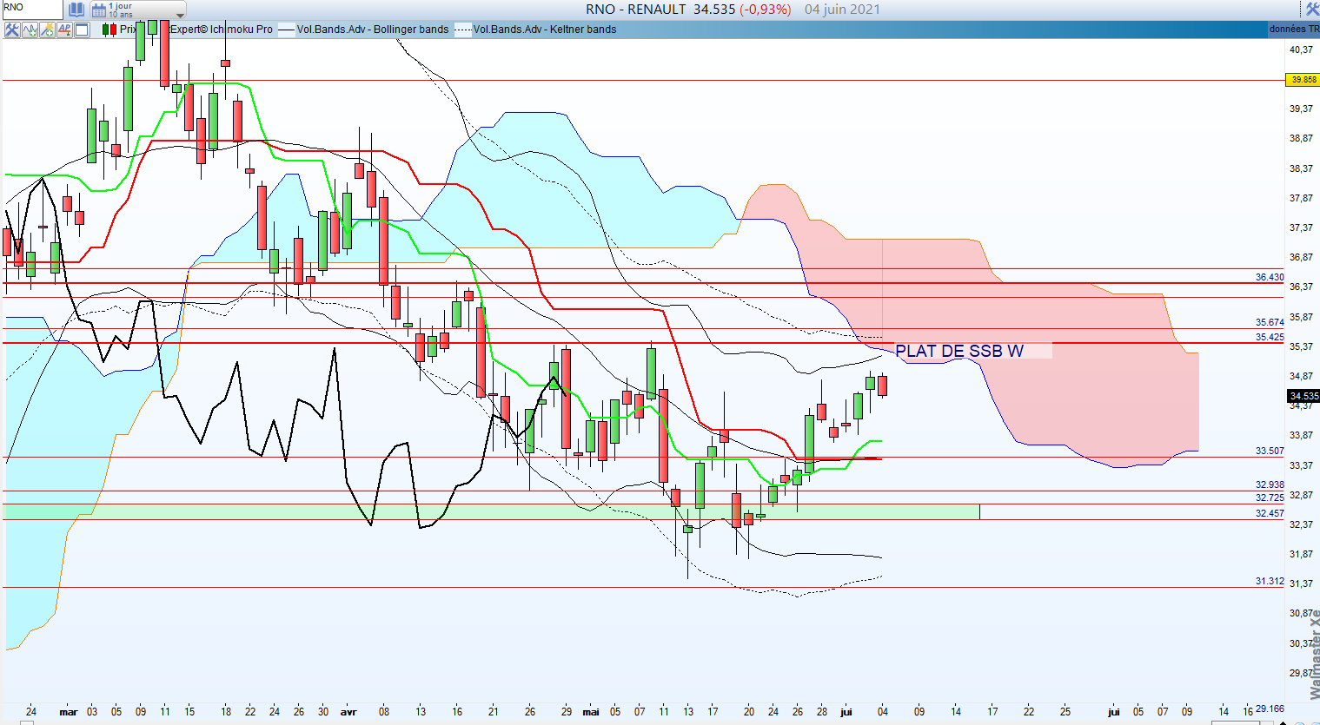This screenshot has width=1320, height=725.
Task: Click the Bollinger bands solid line swatch
Action: 287,30
